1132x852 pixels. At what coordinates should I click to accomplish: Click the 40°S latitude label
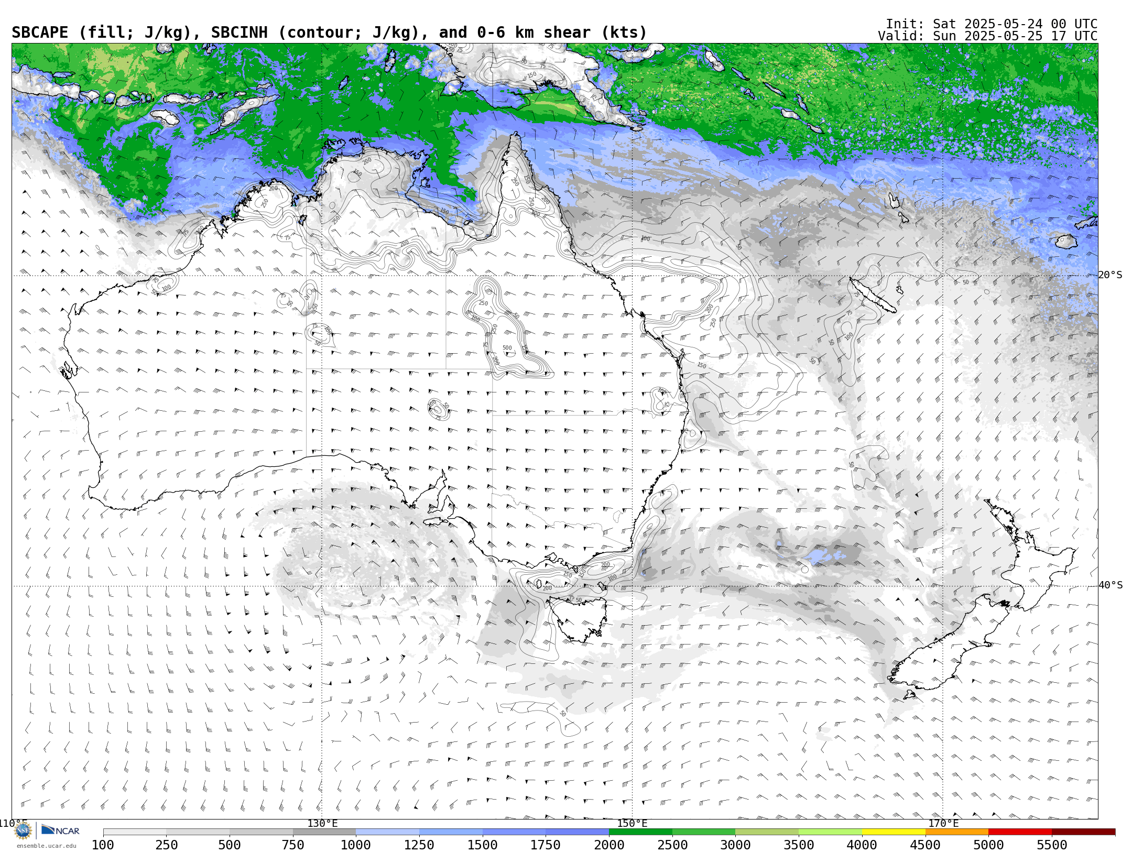pos(1111,585)
